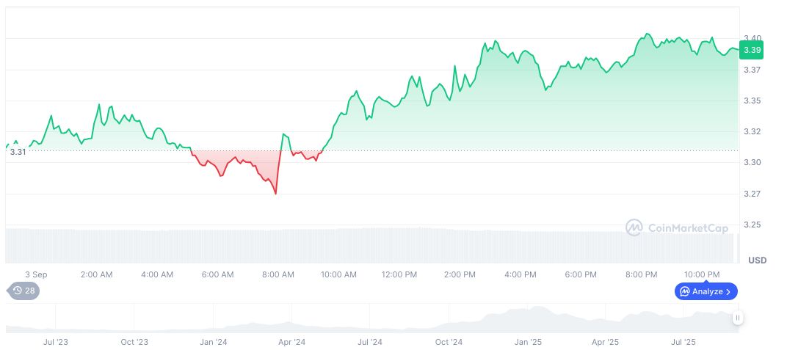Select Oct '24 on the range navigator

449,342
